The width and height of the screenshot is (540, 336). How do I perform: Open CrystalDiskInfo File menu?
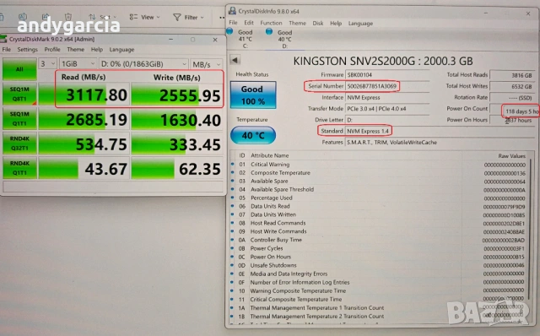click(233, 23)
